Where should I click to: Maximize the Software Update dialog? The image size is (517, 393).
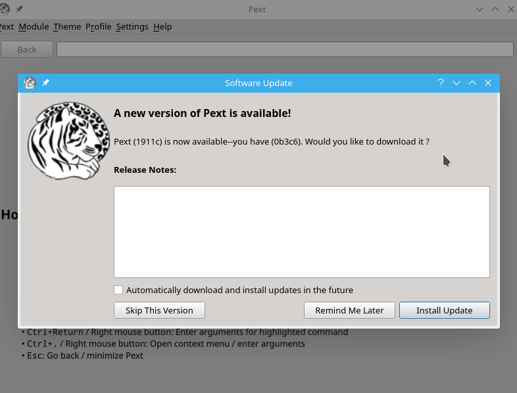[472, 83]
